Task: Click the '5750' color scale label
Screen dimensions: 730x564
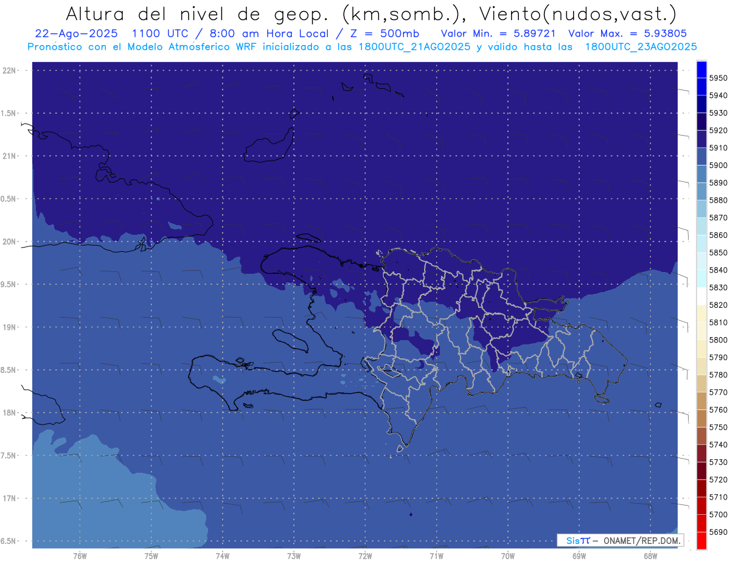Action: pyautogui.click(x=718, y=427)
